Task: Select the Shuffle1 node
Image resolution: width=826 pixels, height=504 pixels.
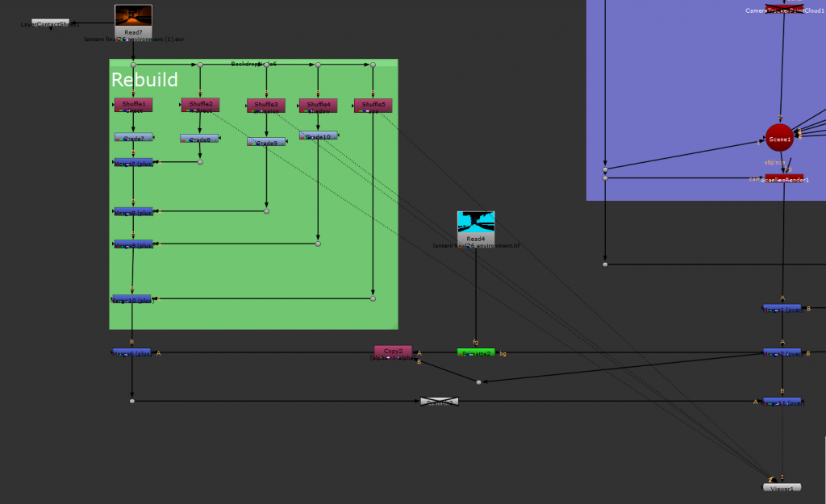Action: (133, 104)
